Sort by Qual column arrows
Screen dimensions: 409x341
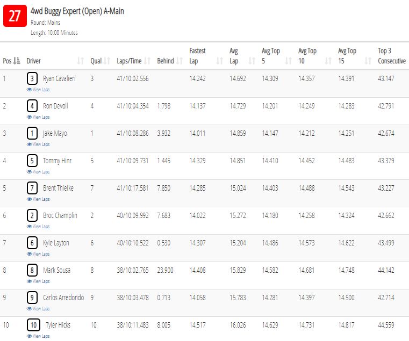click(107, 61)
